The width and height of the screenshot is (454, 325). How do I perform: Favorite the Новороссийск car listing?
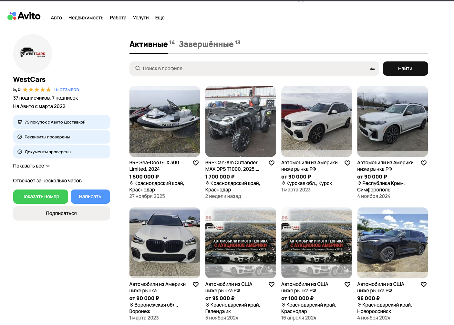[x=424, y=285]
